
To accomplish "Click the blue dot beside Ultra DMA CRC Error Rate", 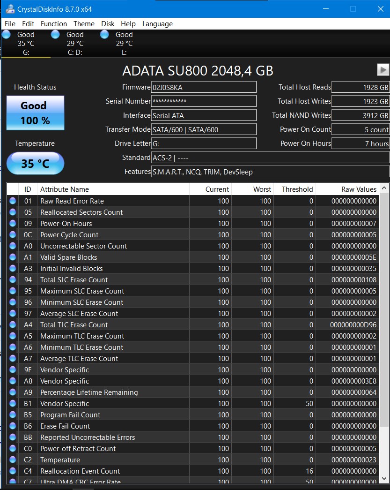I will tap(13, 481).
